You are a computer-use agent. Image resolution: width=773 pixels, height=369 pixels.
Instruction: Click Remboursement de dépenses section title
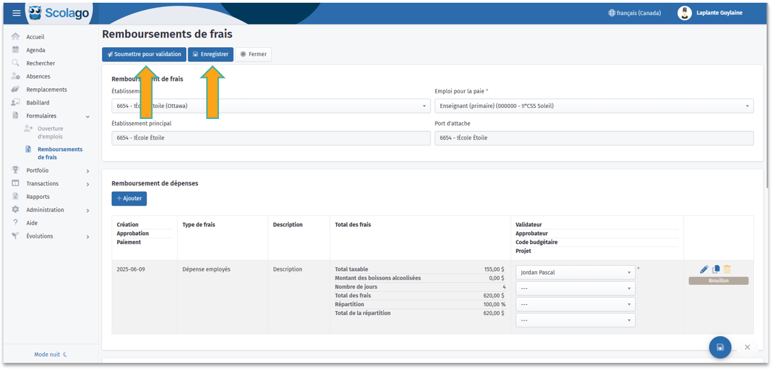pos(155,184)
